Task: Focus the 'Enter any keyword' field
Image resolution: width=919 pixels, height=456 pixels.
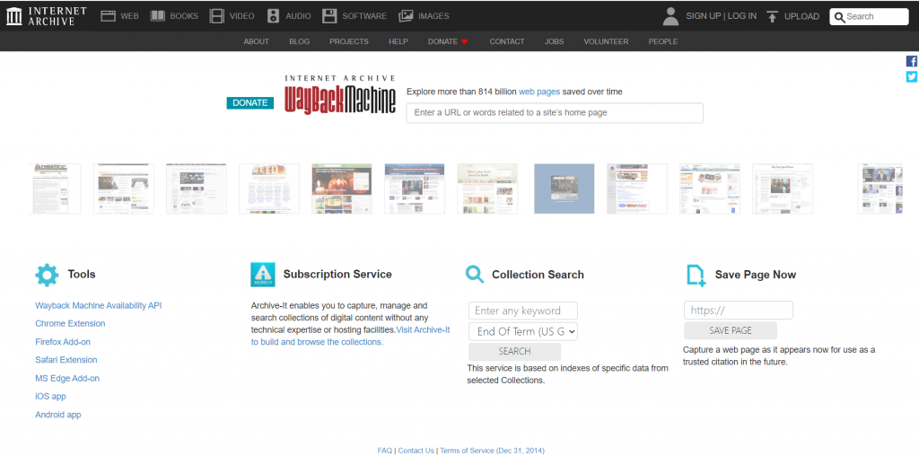Action: 523,311
